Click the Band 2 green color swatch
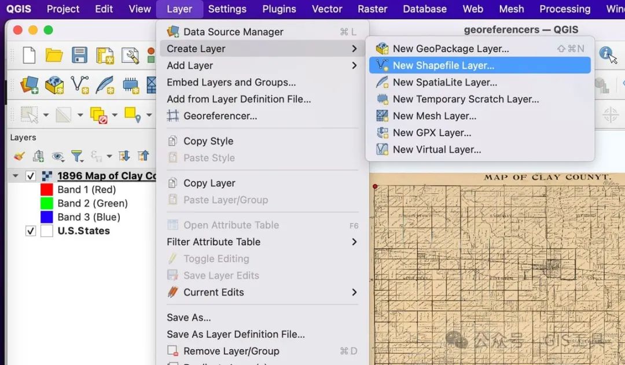Image resolution: width=625 pixels, height=365 pixels. coord(47,203)
